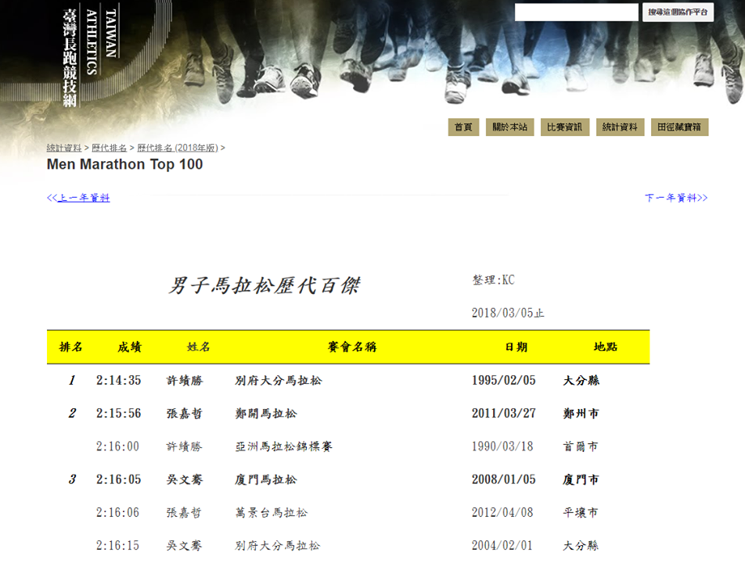Open the 關於本站 menu item
745x563 pixels.
click(509, 127)
